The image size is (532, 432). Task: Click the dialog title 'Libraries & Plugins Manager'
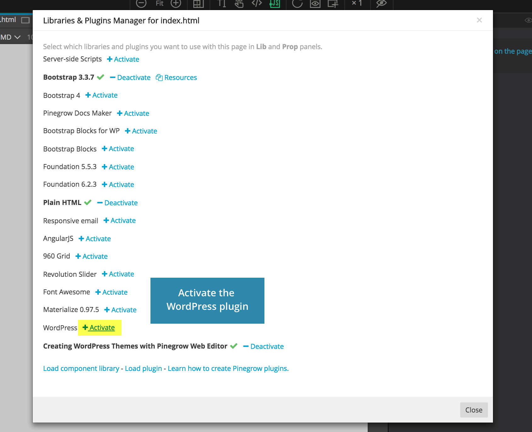[x=121, y=20]
